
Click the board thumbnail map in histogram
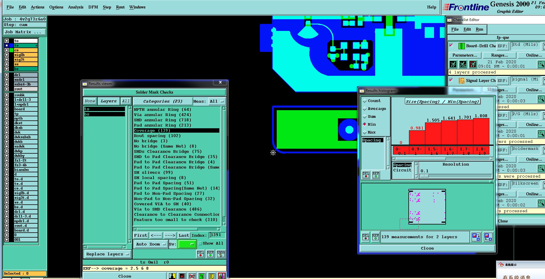click(x=427, y=206)
